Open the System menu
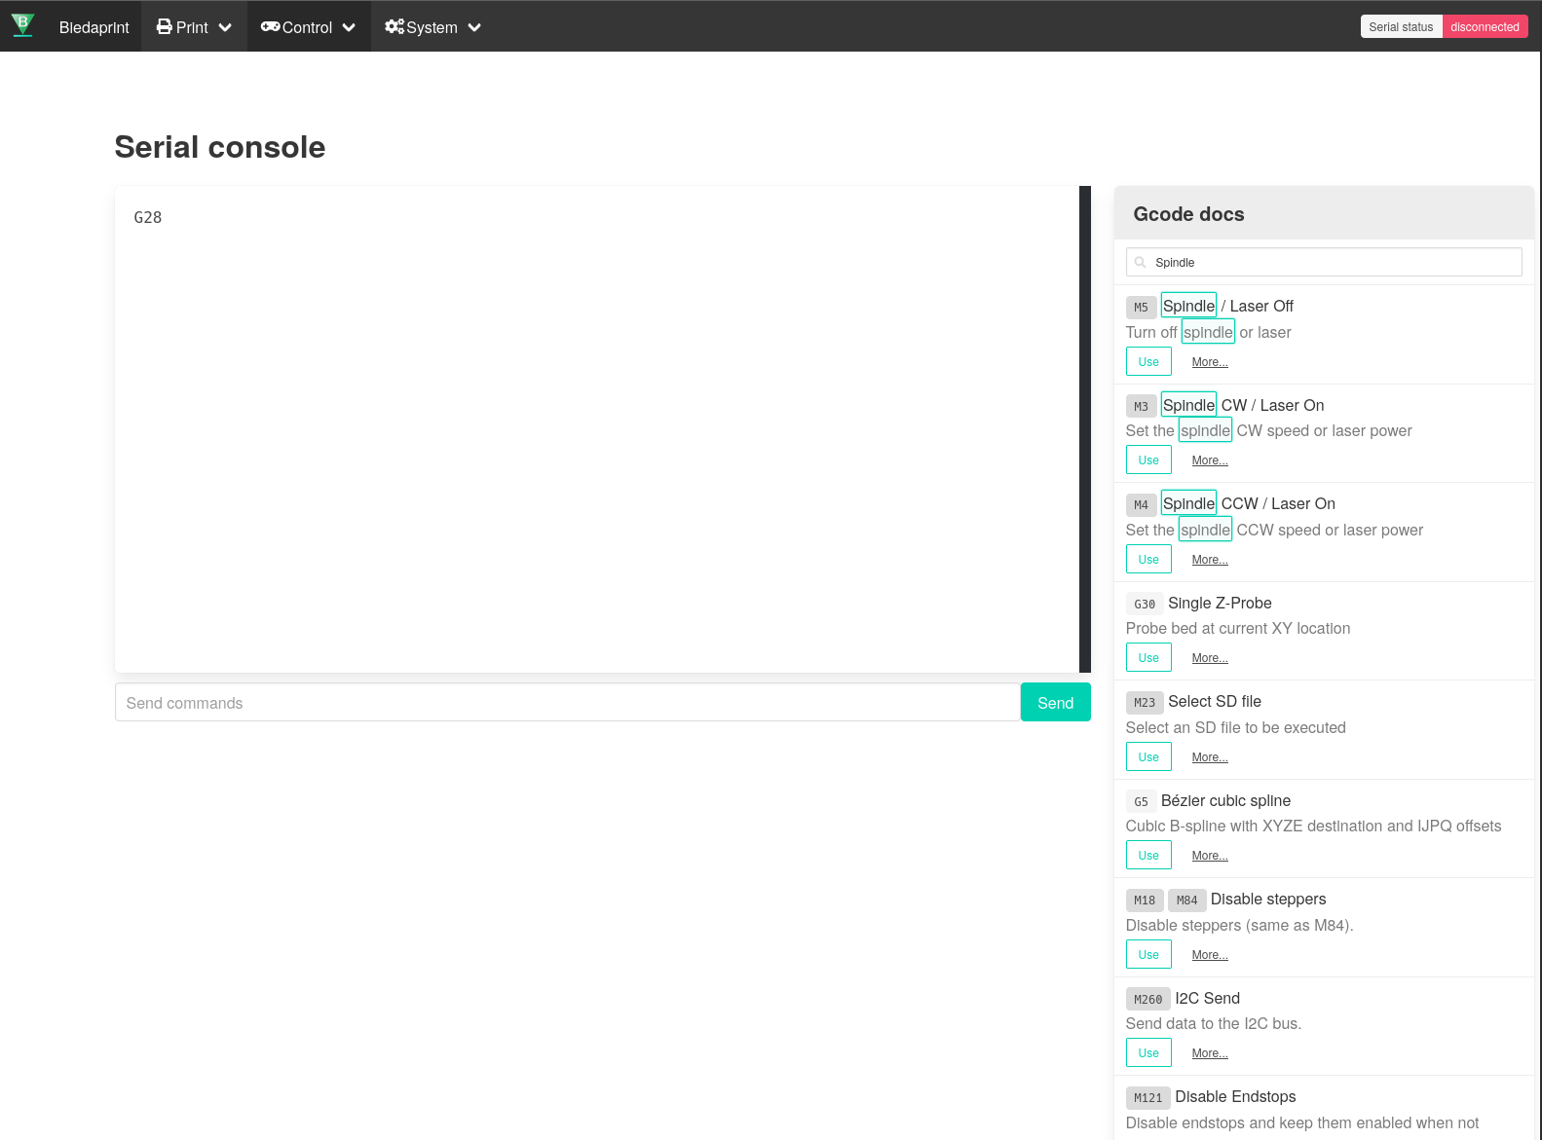1542x1140 pixels. point(433,27)
